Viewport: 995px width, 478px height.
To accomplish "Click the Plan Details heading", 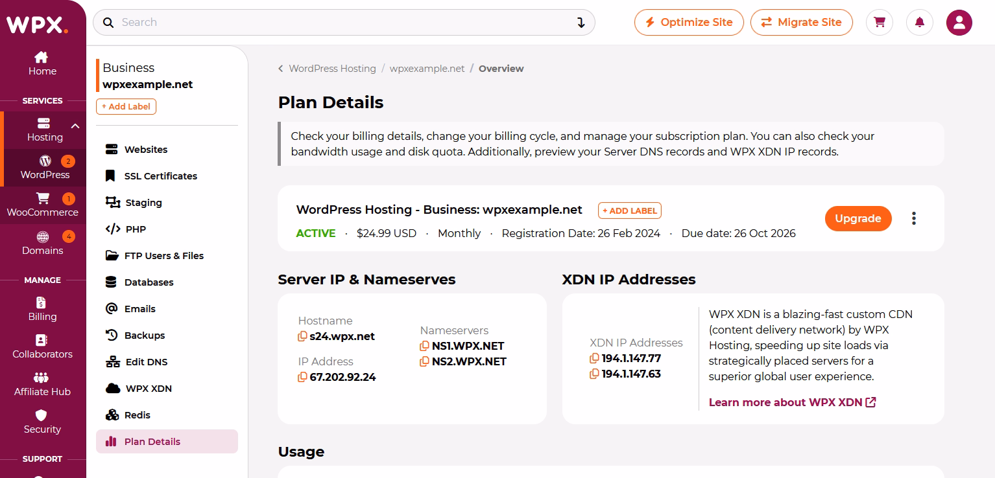I will pos(331,103).
